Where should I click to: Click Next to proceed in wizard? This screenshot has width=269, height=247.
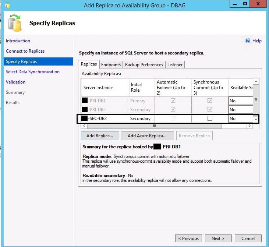point(218,238)
